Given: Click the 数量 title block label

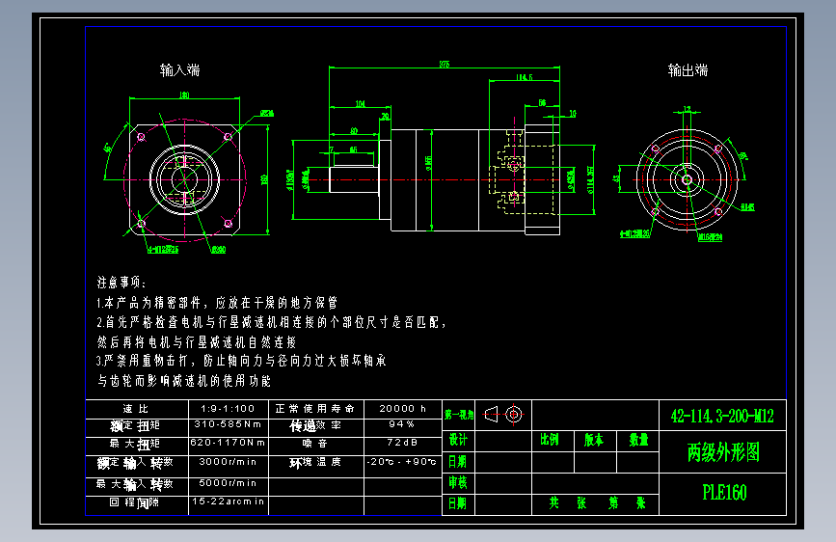Looking at the screenshot, I should coord(638,440).
